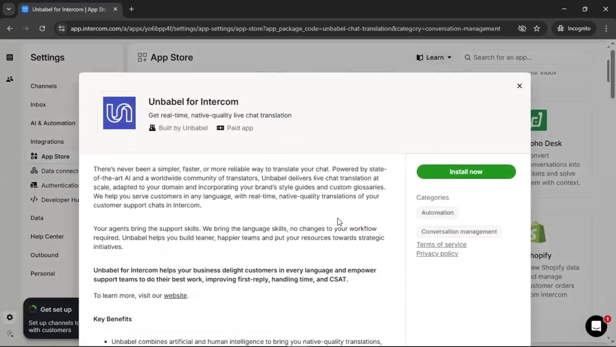Open the Learn dropdown menu
The height and width of the screenshot is (347, 616).
point(434,58)
